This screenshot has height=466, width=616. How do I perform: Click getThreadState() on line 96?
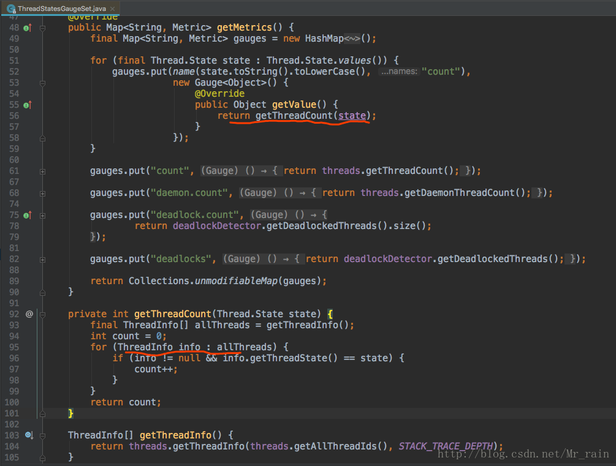[x=294, y=358]
